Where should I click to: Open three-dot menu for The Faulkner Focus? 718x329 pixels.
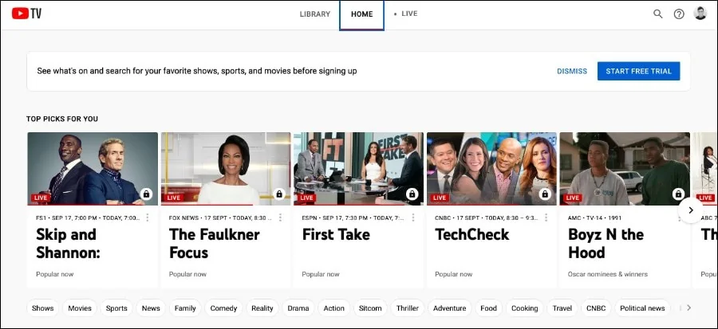coord(280,217)
